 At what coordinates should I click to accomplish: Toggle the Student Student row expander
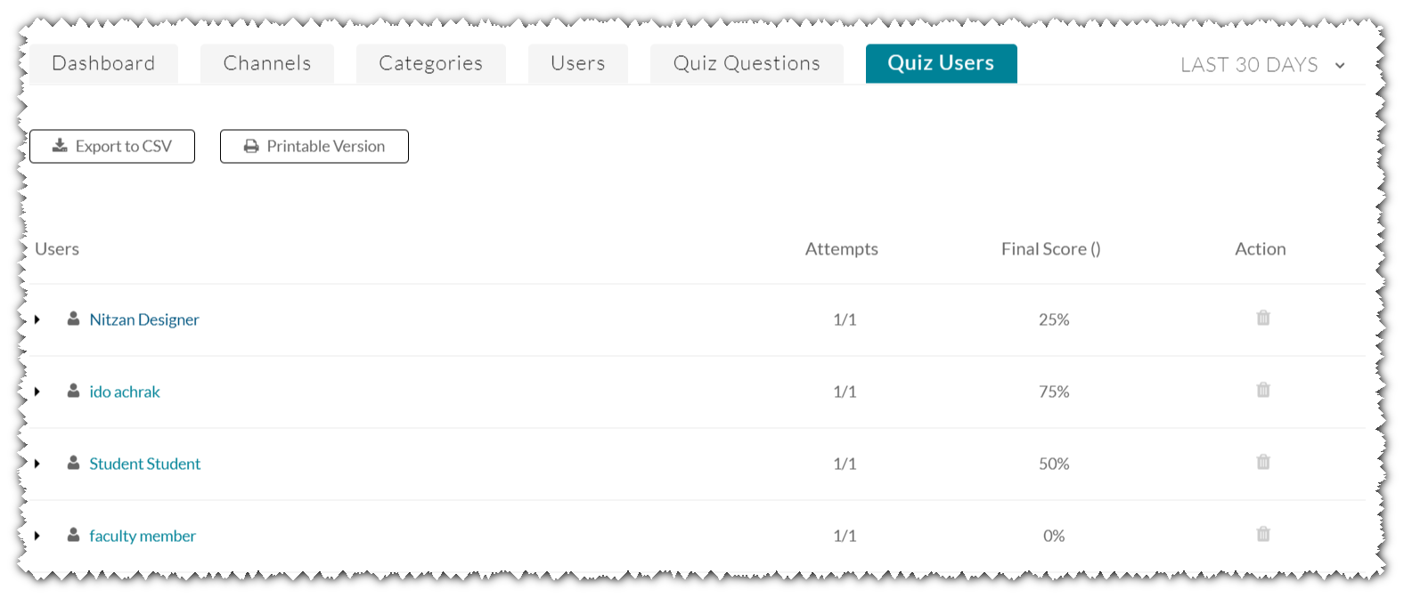37,463
